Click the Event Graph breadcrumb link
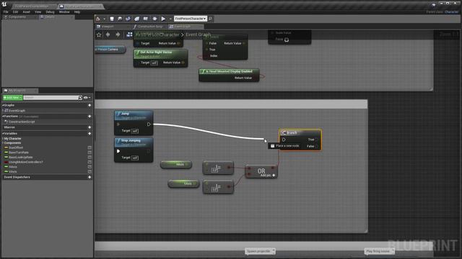462x259 pixels. 198,35
